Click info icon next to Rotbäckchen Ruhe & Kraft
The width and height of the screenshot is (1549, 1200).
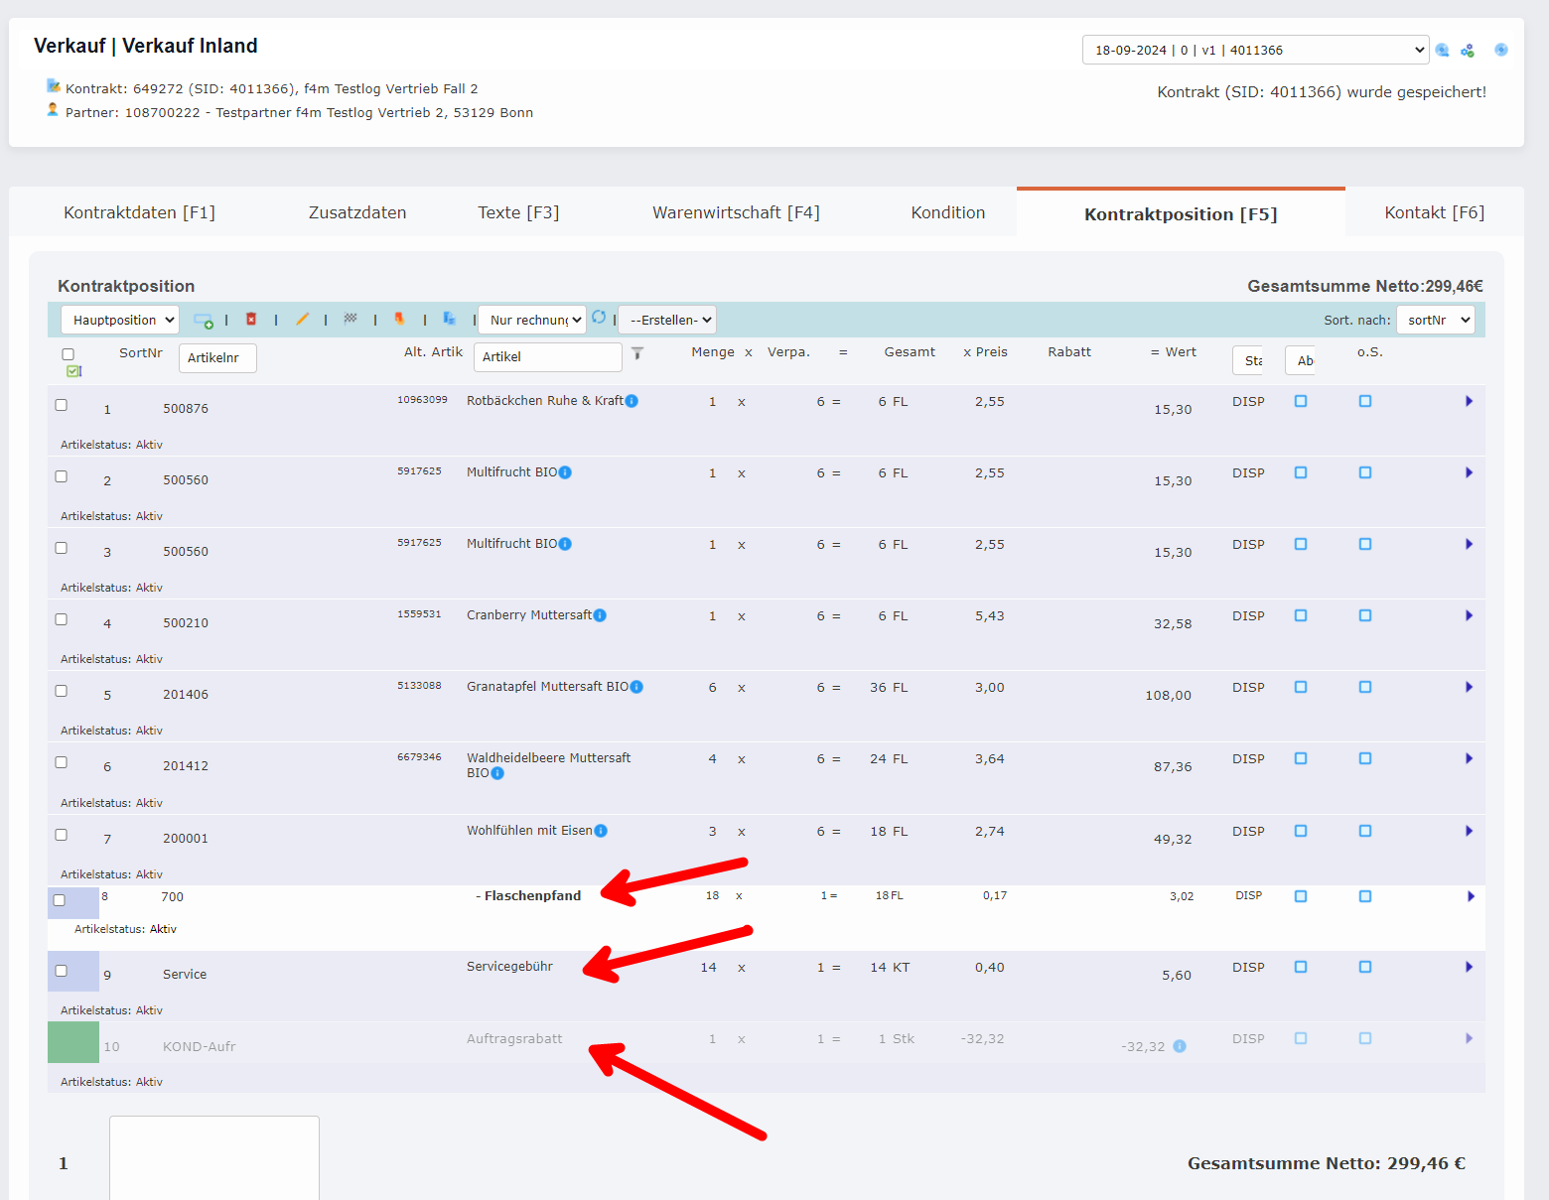632,401
